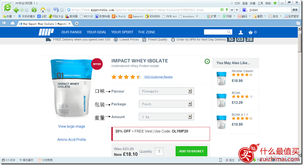
Task: Click View large image link
Action: click(x=72, y=126)
